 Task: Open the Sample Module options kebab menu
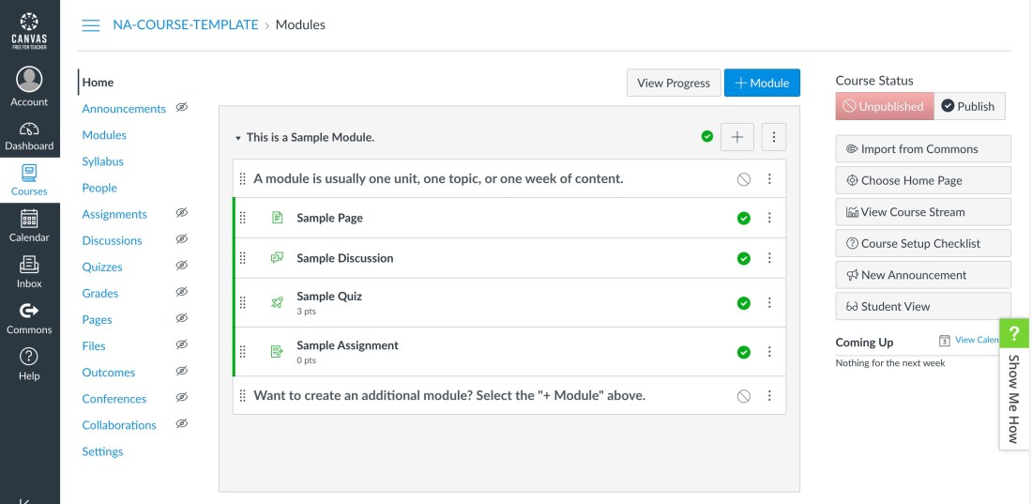[773, 137]
